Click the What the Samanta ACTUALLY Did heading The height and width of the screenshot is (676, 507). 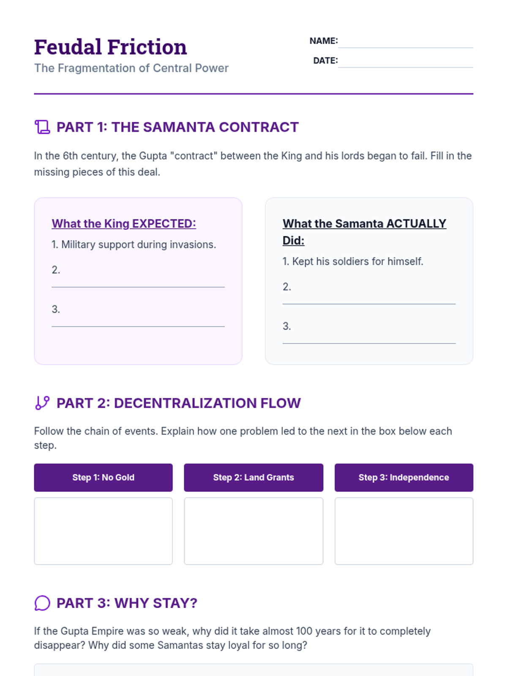[x=364, y=224]
